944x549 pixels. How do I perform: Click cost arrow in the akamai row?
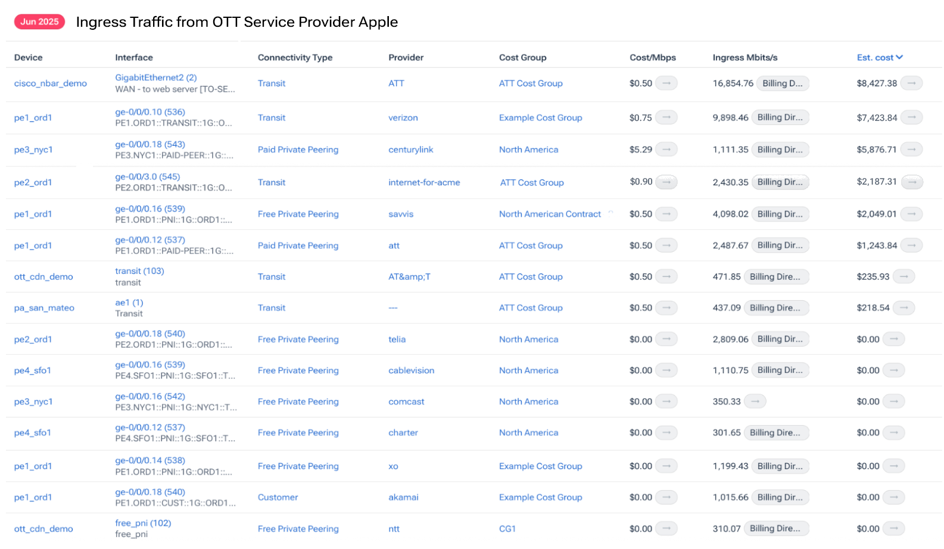666,497
